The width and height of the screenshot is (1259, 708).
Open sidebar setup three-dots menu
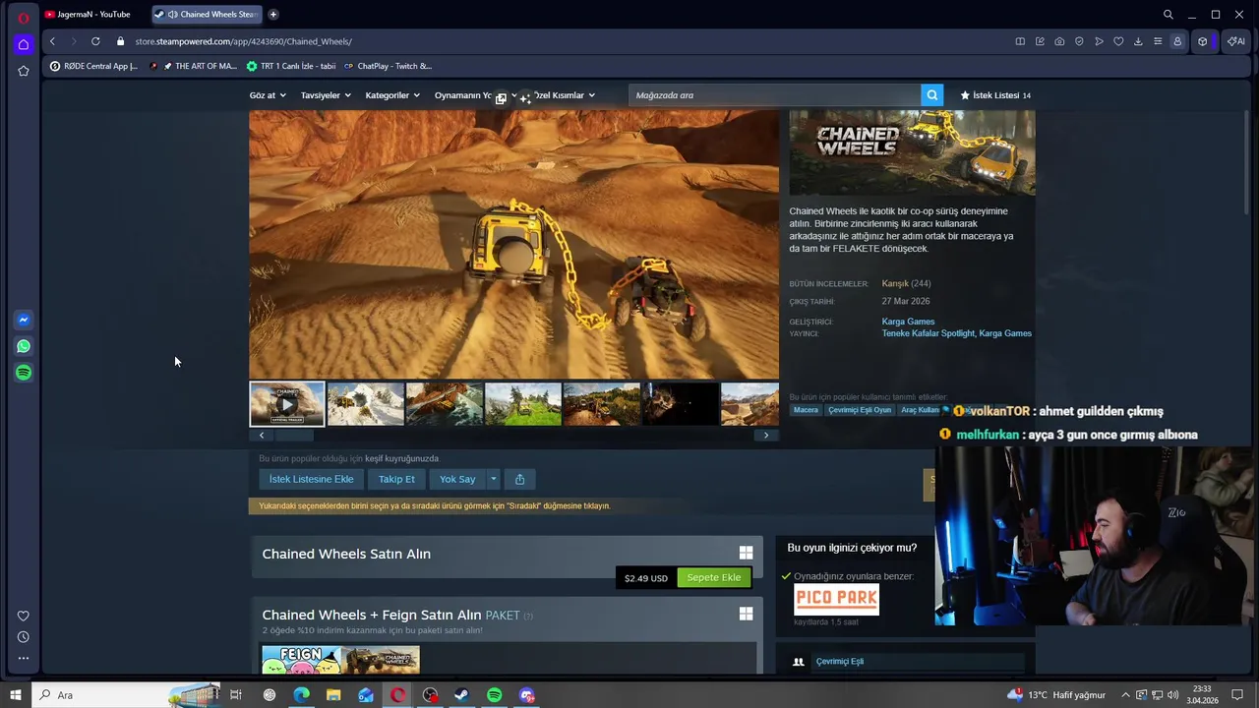[x=24, y=658]
